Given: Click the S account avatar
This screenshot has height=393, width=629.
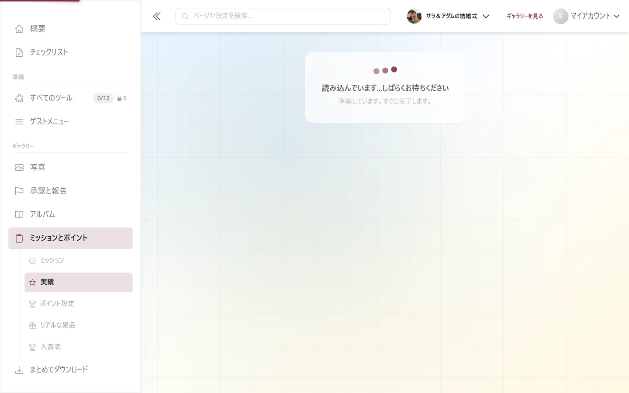Looking at the screenshot, I should tap(560, 16).
